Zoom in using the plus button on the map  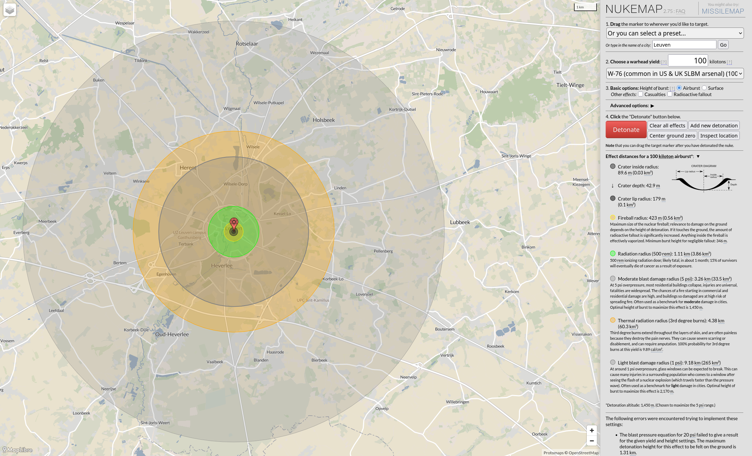(592, 430)
